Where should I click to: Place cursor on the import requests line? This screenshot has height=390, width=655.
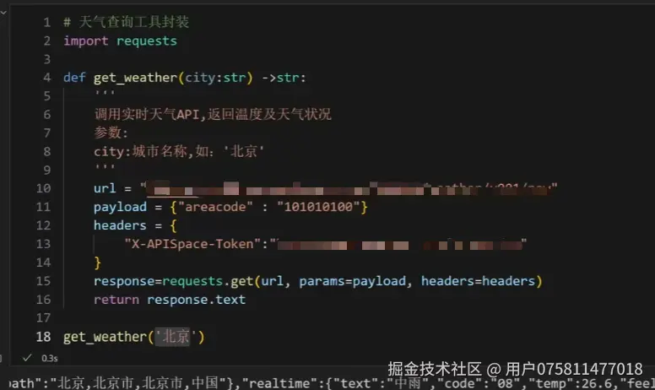[121, 41]
